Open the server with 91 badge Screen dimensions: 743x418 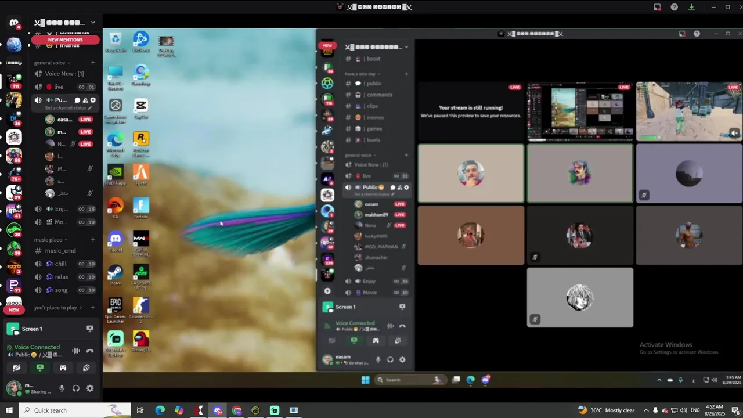[x=14, y=286]
